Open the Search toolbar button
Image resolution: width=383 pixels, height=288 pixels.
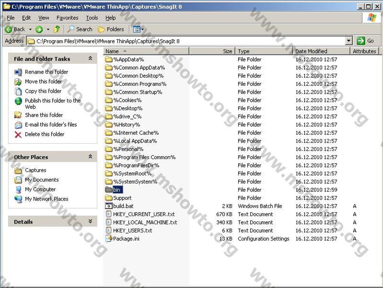80,29
